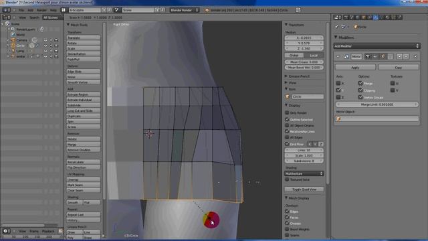Open the Blender Render engine dropdown
Viewport: 428px width, 241px height.
185,10
